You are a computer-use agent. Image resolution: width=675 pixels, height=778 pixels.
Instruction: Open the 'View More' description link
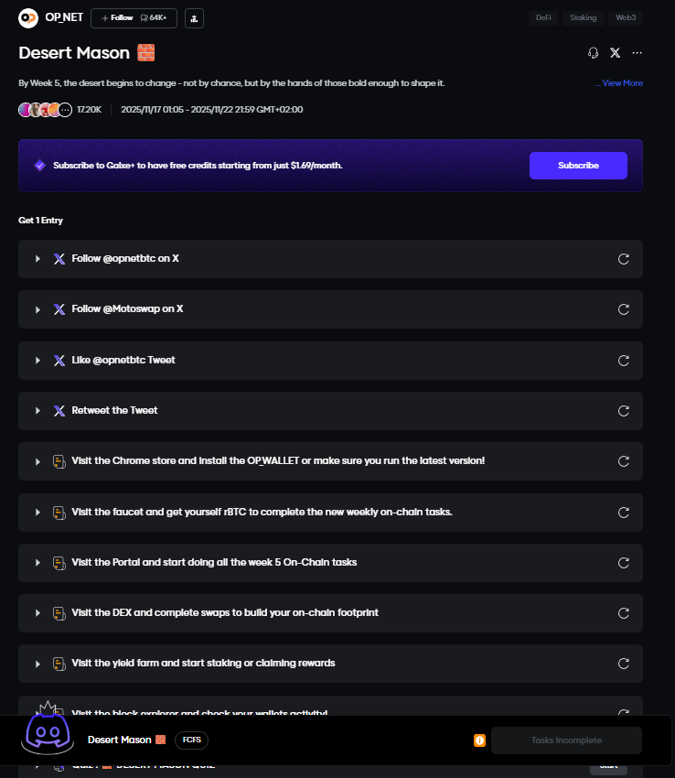(620, 83)
